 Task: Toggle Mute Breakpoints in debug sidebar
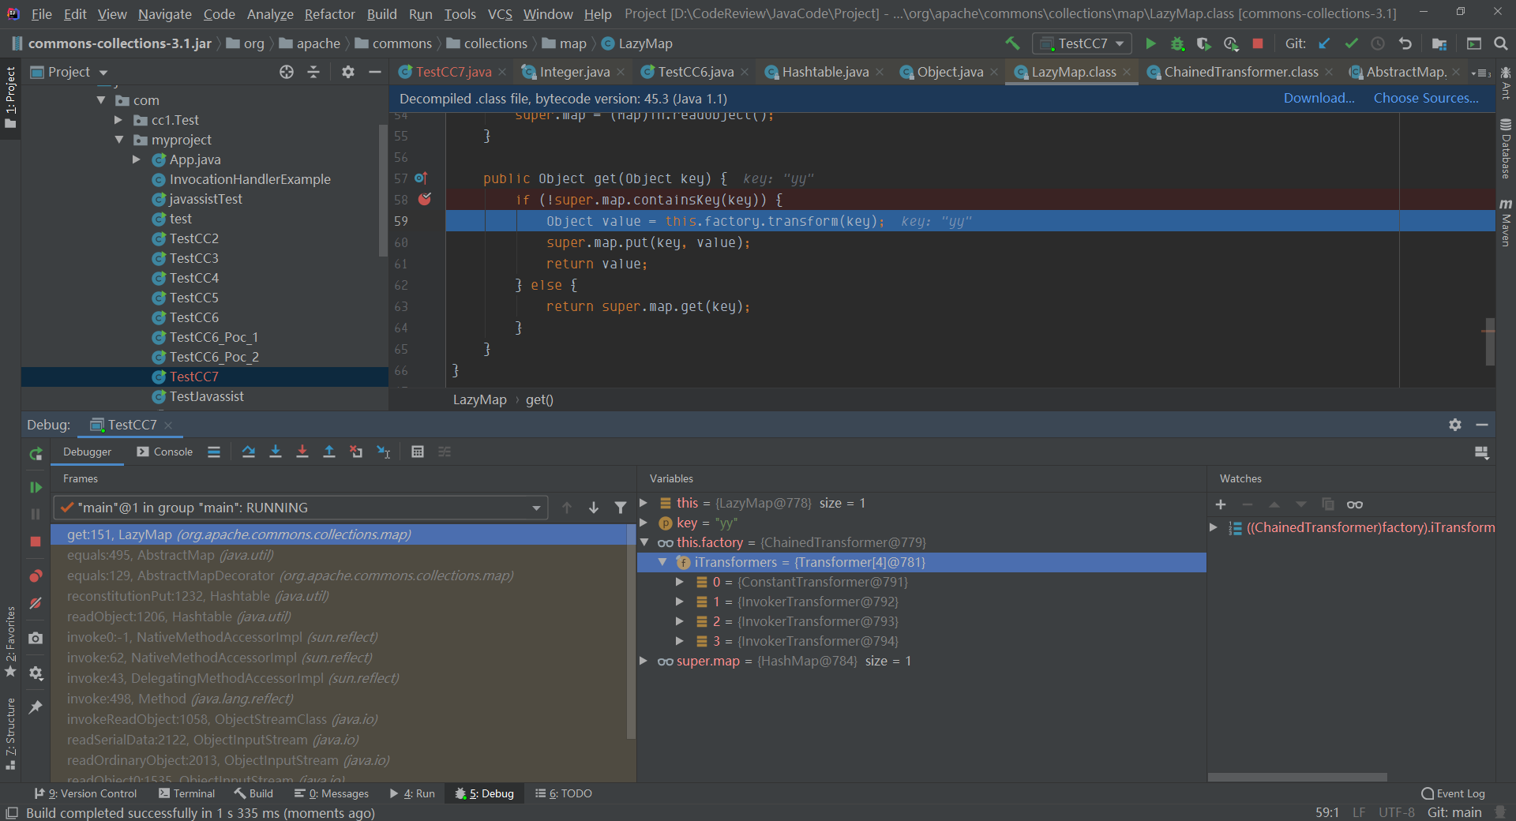(36, 603)
